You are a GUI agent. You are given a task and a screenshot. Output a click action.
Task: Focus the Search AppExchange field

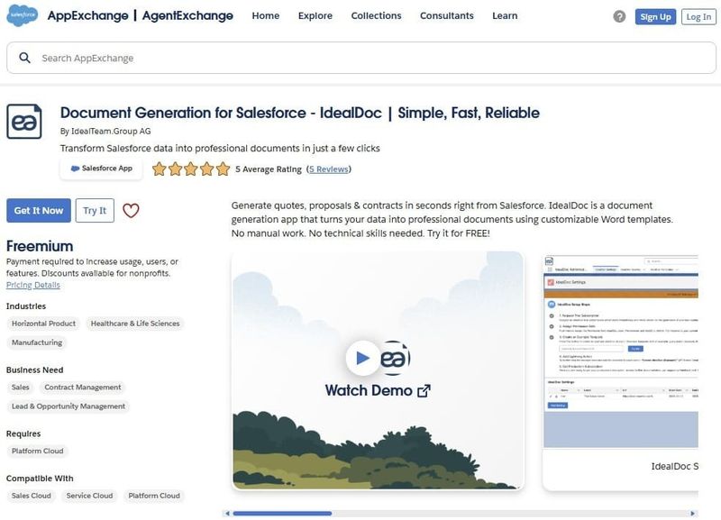tap(361, 58)
